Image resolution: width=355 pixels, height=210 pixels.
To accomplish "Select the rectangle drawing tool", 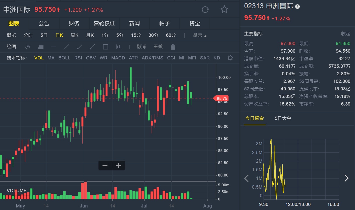I will click(x=106, y=47).
